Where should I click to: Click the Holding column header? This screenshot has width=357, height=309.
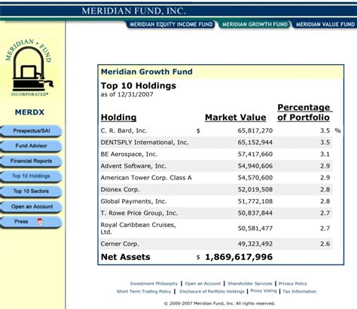[x=118, y=118]
